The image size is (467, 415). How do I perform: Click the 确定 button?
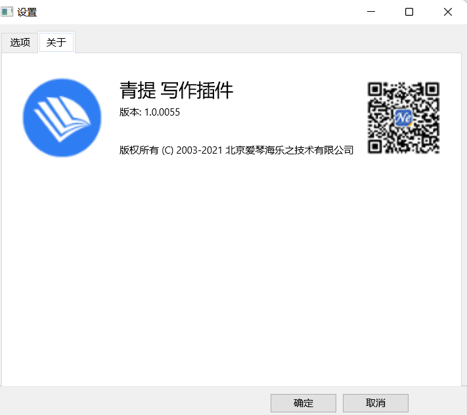tap(303, 403)
